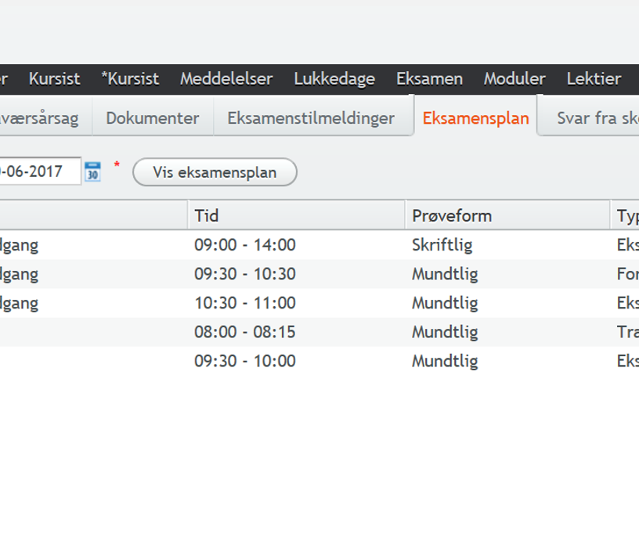Open the Kursist menu
This screenshot has width=639, height=548.
54,79
